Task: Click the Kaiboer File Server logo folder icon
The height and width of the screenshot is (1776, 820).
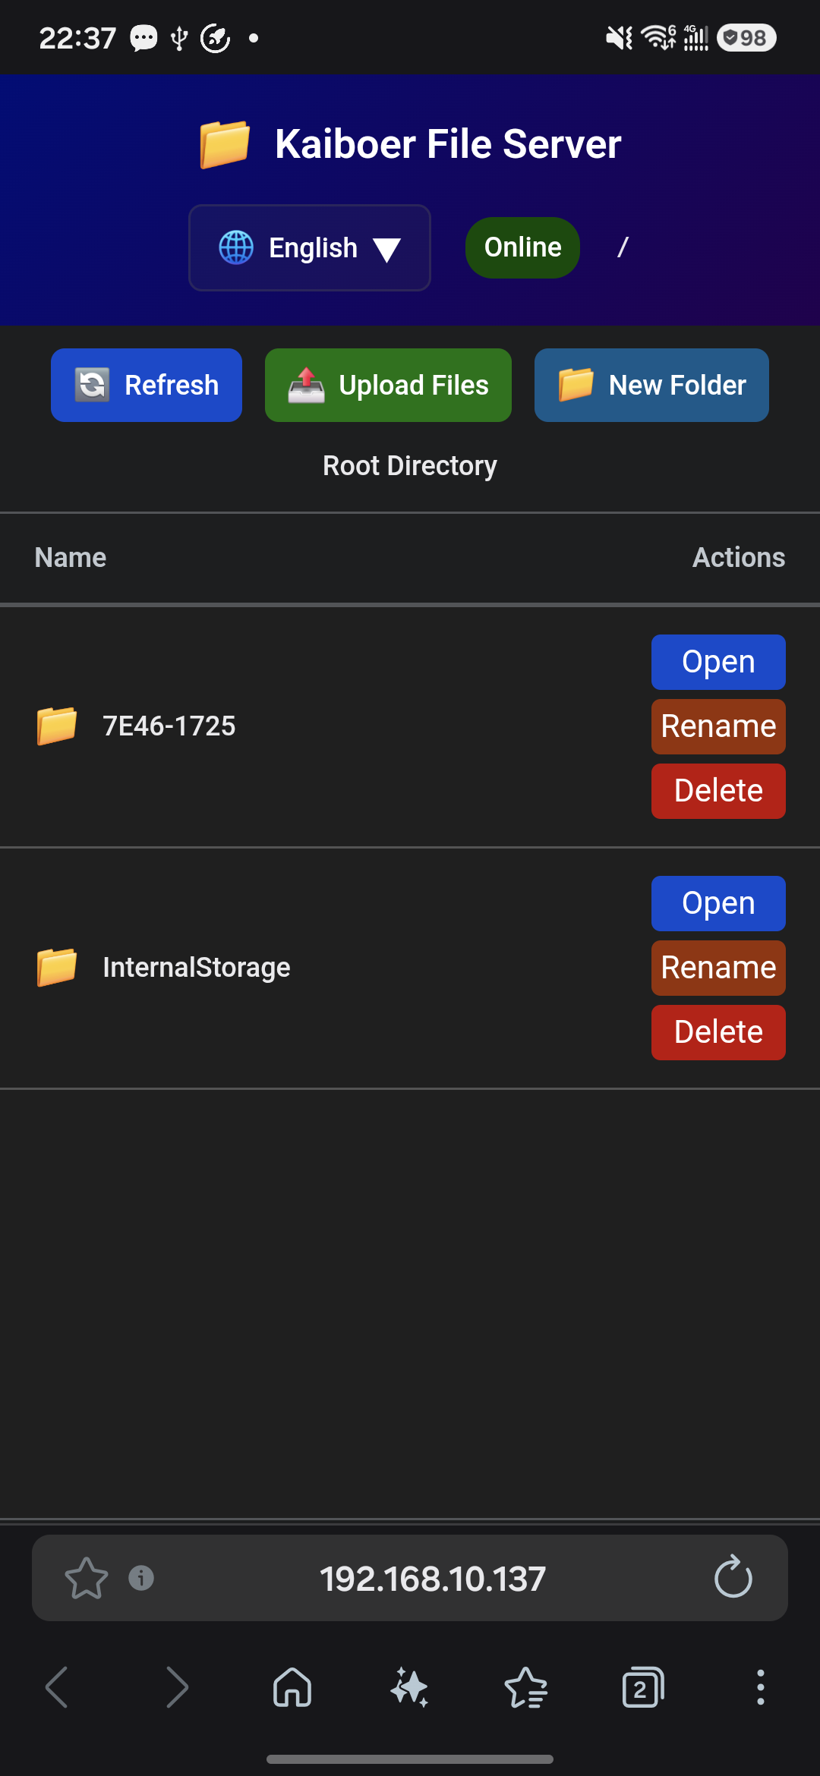Action: coord(225,143)
